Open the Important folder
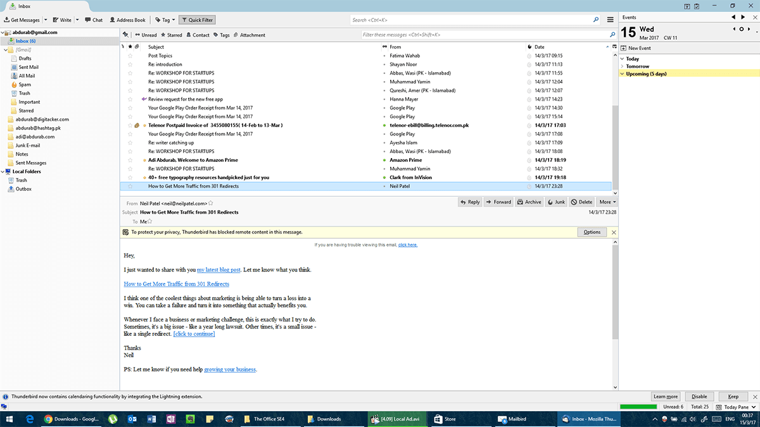The width and height of the screenshot is (760, 427). (x=29, y=102)
